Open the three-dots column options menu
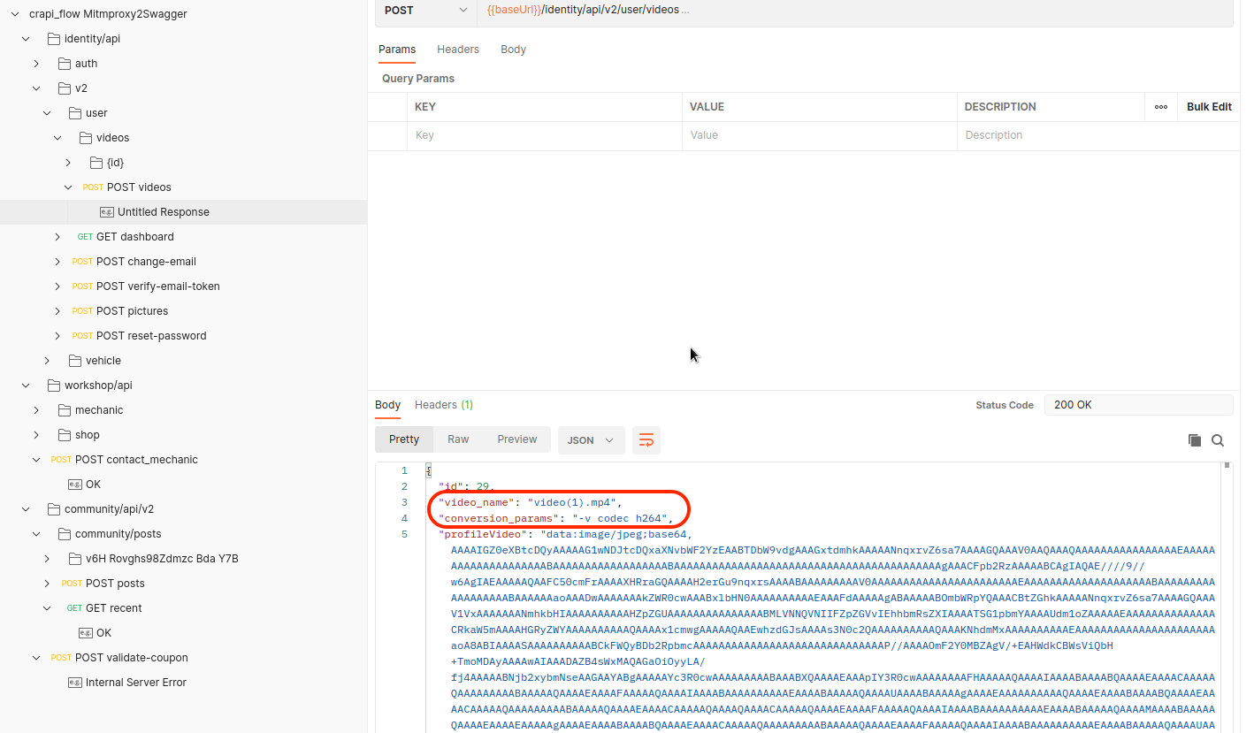The height and width of the screenshot is (733, 1254). click(1160, 107)
